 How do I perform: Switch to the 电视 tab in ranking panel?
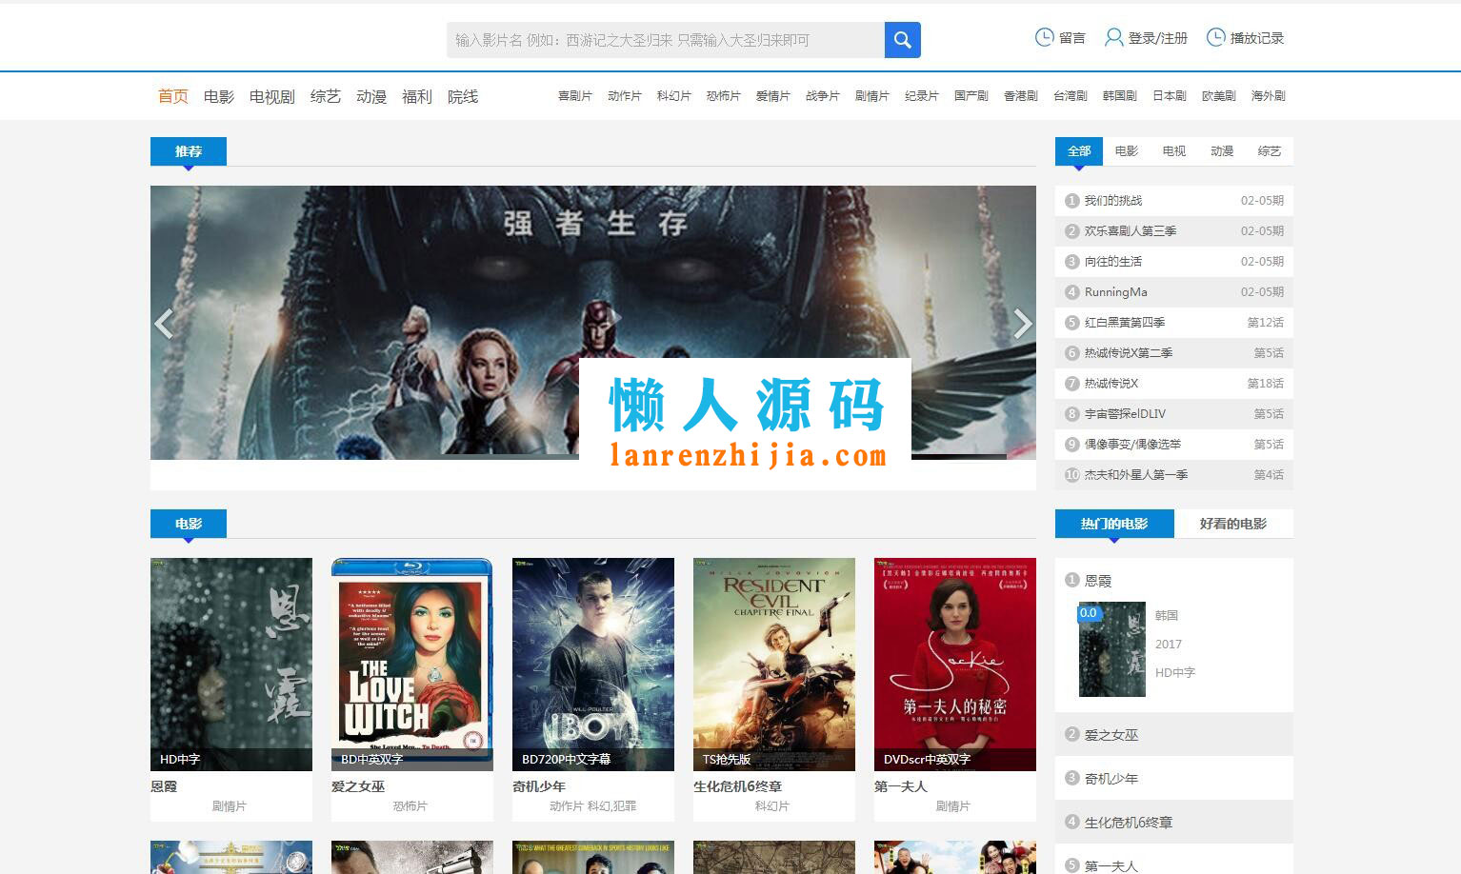(1173, 150)
